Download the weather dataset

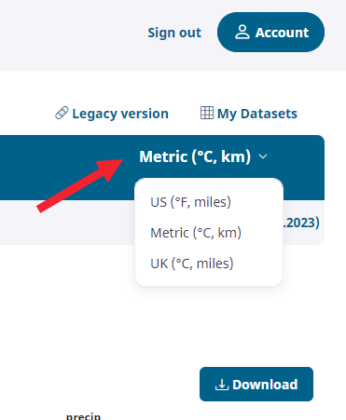click(256, 385)
